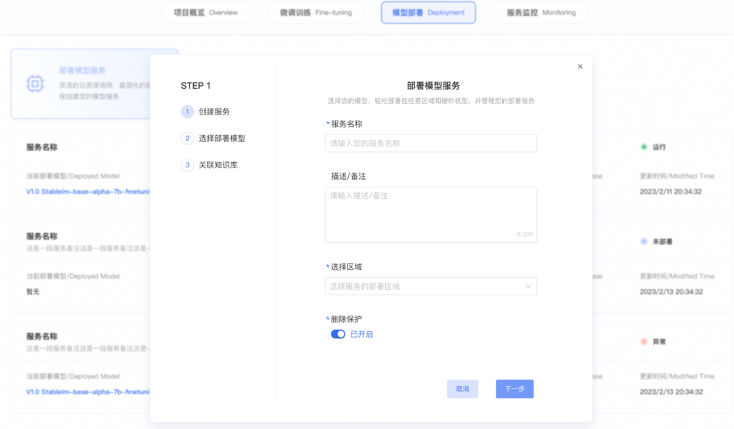The height and width of the screenshot is (429, 734).
Task: Switch to the 项目概览 Overview tab
Action: (205, 12)
